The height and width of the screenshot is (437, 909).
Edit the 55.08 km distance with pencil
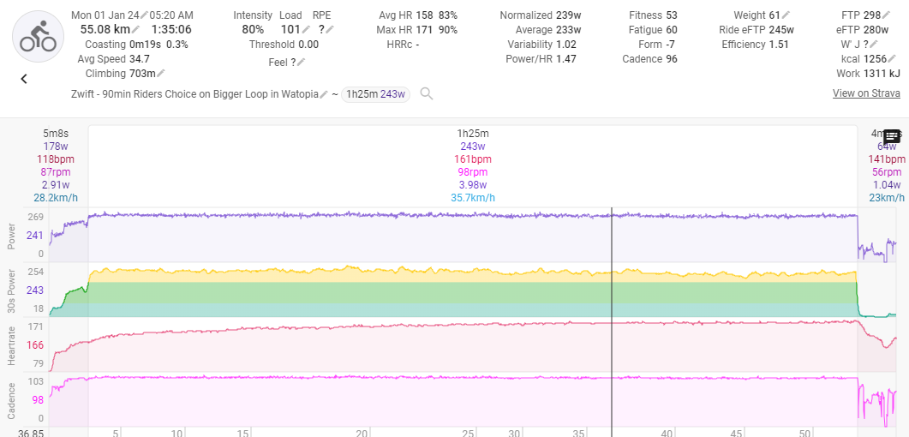click(x=135, y=29)
